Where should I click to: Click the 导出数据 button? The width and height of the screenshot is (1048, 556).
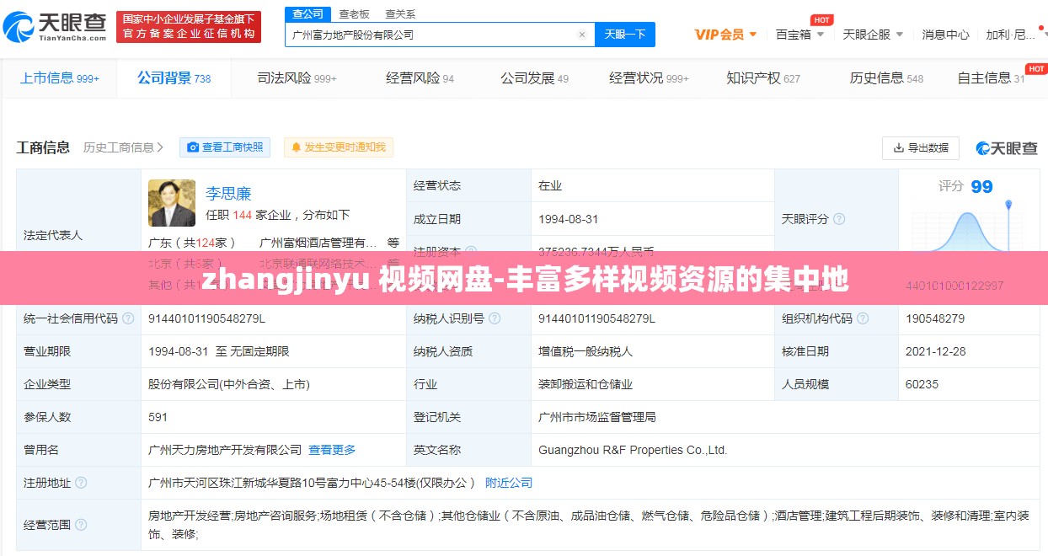click(x=921, y=148)
